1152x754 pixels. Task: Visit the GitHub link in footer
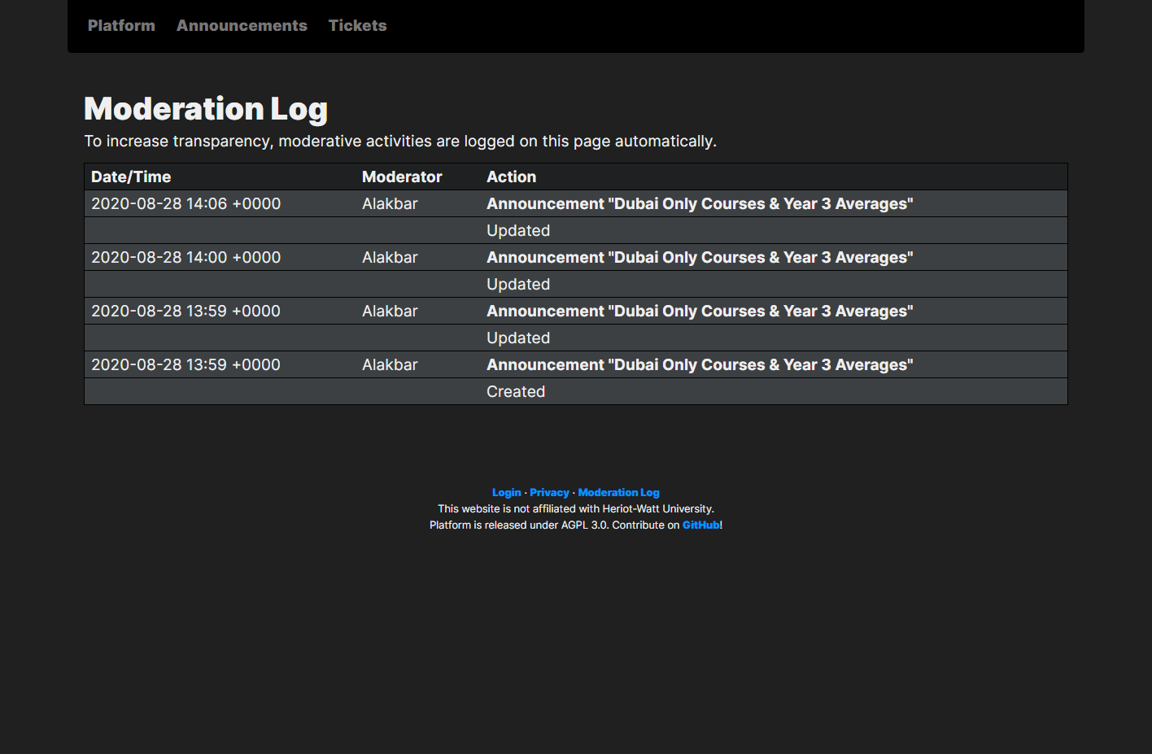click(700, 525)
